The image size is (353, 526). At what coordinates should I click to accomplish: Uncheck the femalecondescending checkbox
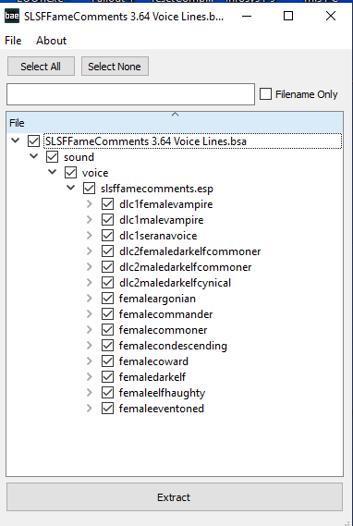(107, 346)
